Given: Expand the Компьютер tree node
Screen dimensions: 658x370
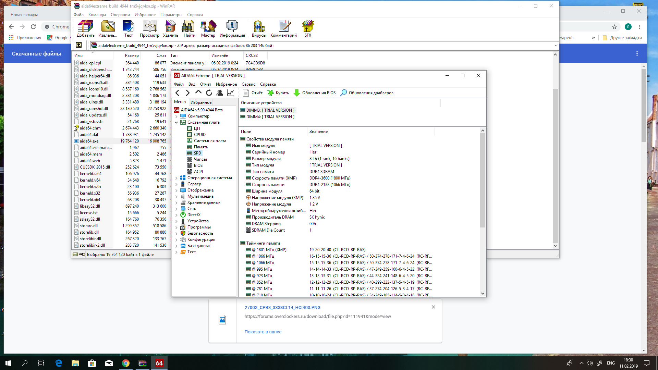Looking at the screenshot, I should coord(176,116).
